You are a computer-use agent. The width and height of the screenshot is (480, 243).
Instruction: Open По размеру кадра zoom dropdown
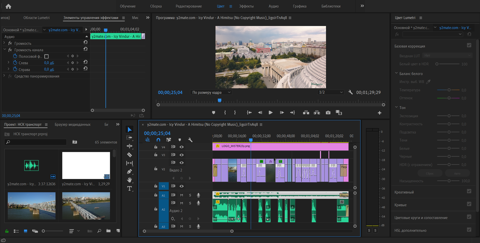[x=211, y=92]
